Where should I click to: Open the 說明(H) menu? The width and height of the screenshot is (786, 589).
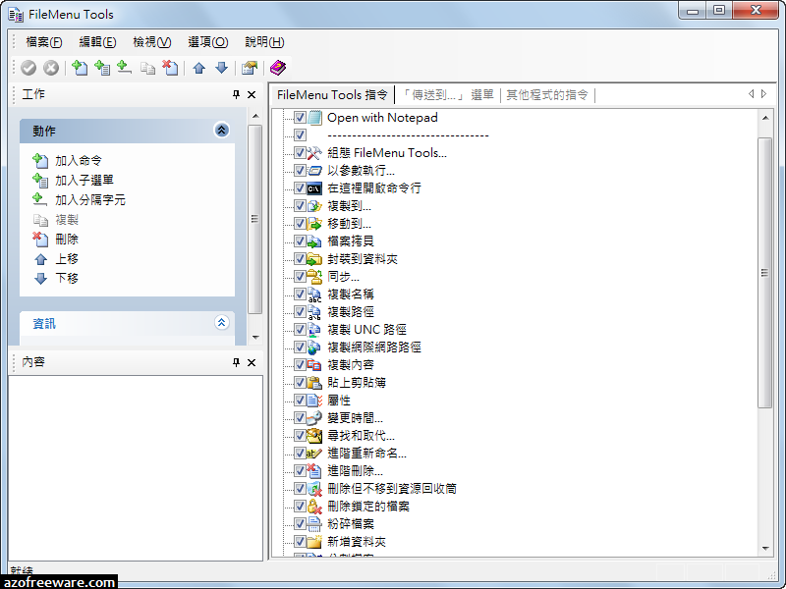click(x=264, y=42)
